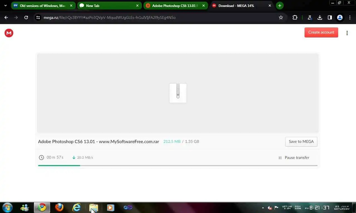Click the 212.5 MB downloaded size
The image size is (356, 213).
172,141
